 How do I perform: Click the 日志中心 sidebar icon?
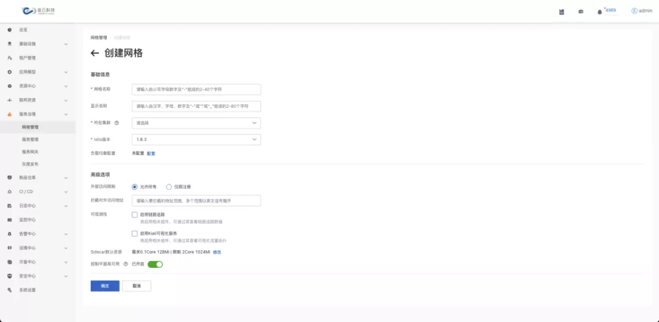[9, 206]
